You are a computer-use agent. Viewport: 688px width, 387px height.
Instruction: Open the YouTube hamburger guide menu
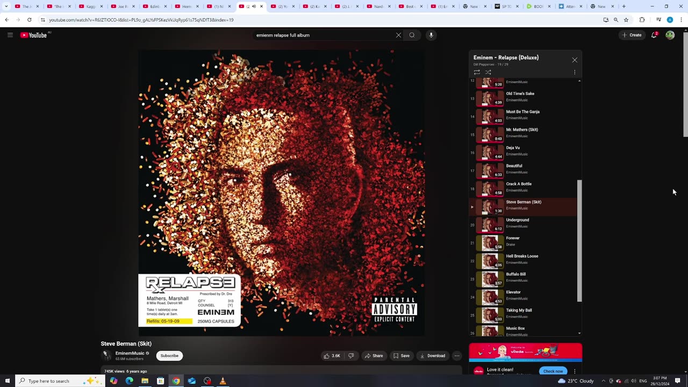point(10,35)
